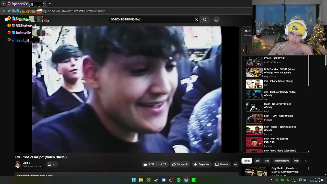Switch the ESP LAA keyboard language

(294, 180)
